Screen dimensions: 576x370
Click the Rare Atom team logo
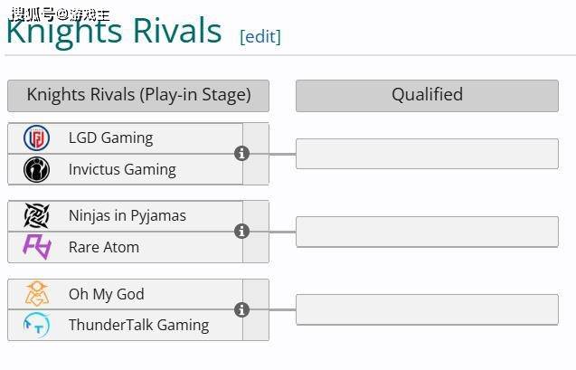(x=37, y=247)
